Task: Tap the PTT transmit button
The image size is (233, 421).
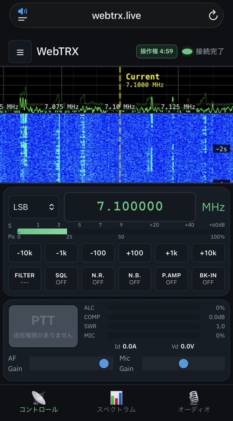Action: (x=43, y=326)
